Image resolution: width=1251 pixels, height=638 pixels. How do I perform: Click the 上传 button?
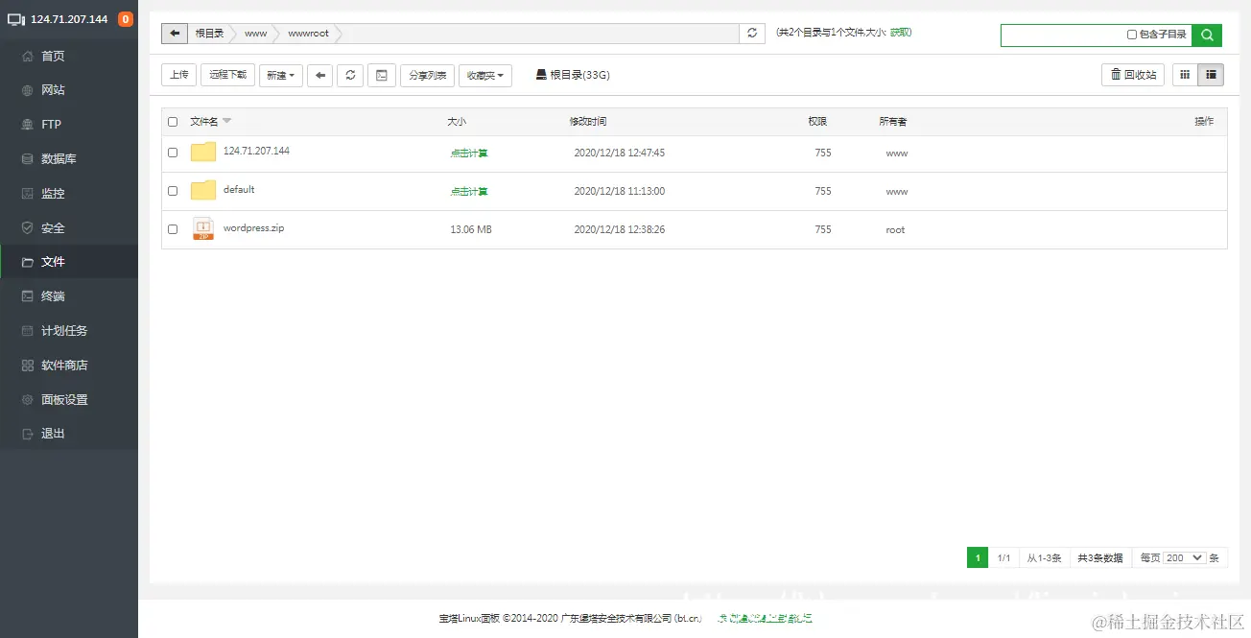(179, 75)
